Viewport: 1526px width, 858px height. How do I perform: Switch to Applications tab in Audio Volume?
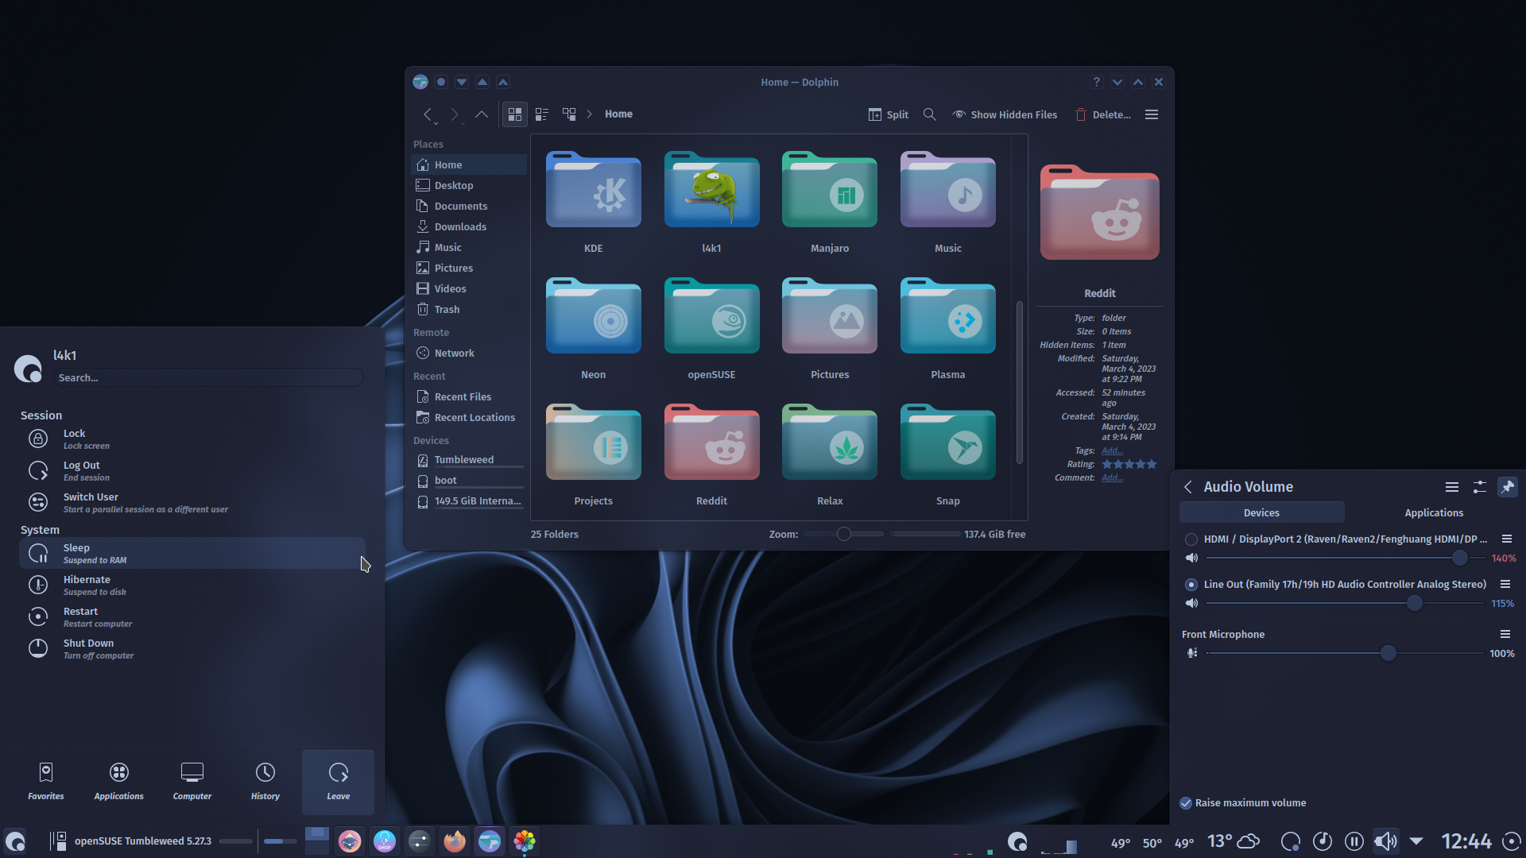(x=1434, y=512)
